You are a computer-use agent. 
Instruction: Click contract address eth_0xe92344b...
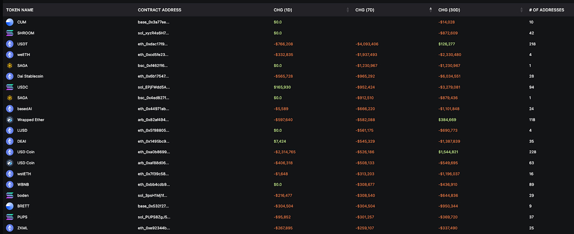[x=154, y=228]
